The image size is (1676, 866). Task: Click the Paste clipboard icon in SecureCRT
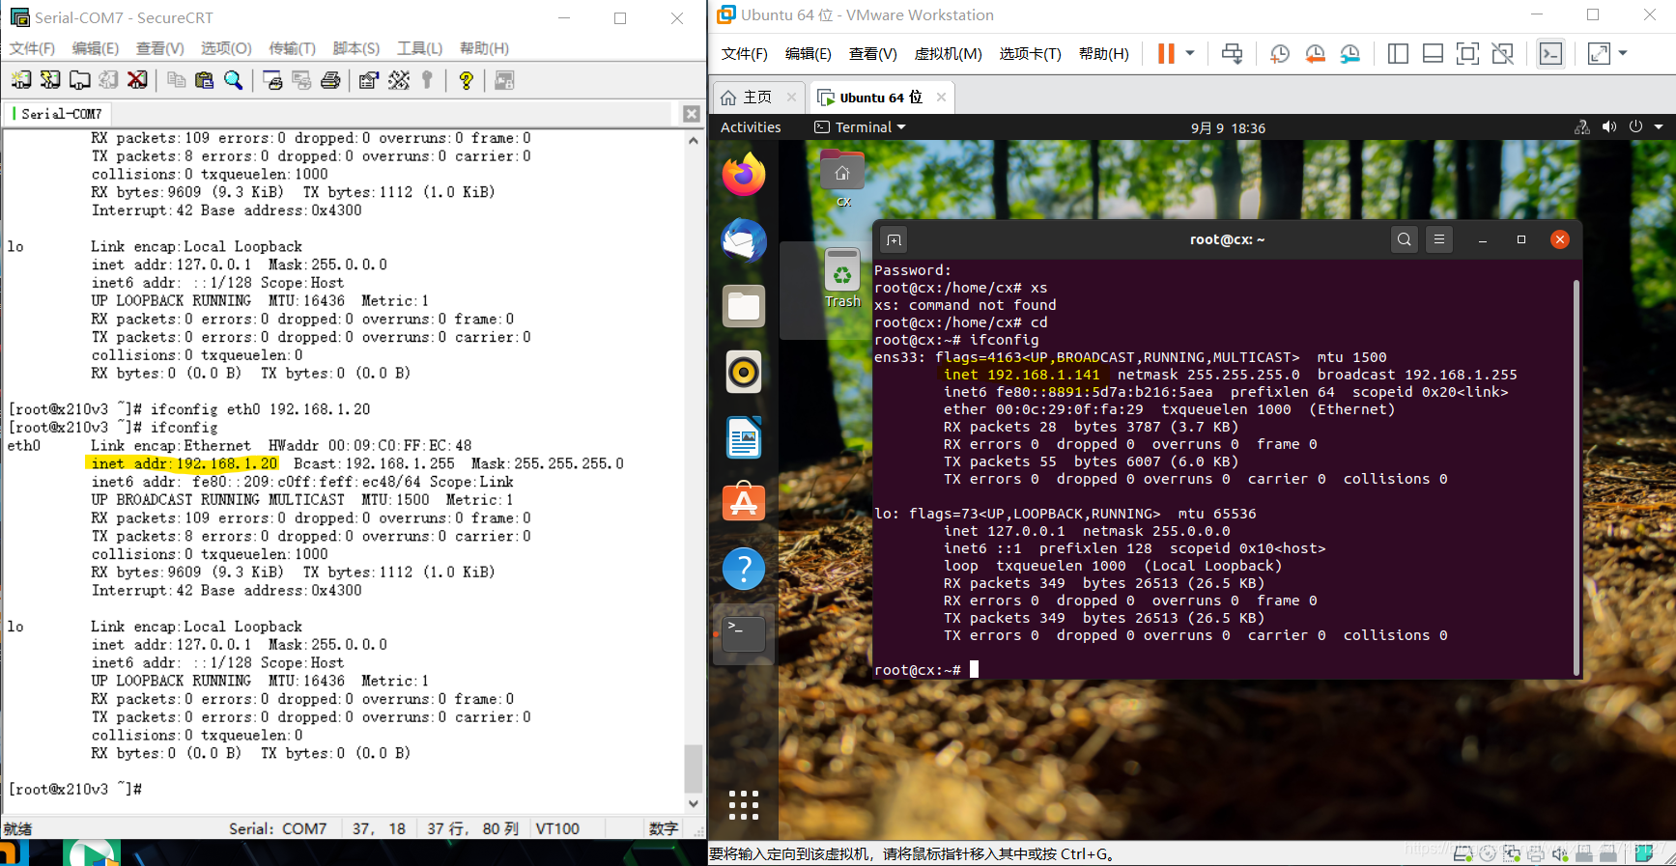pyautogui.click(x=204, y=80)
